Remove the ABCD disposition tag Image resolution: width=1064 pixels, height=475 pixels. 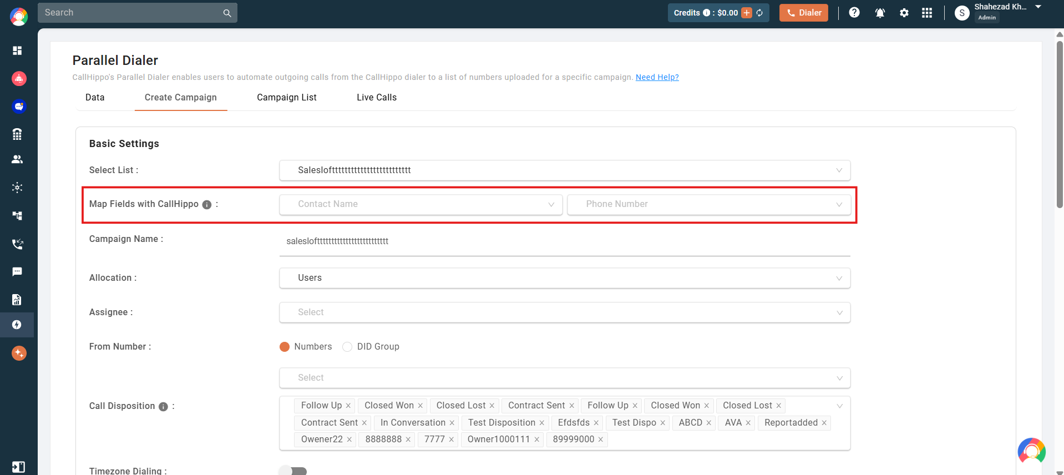(x=708, y=423)
